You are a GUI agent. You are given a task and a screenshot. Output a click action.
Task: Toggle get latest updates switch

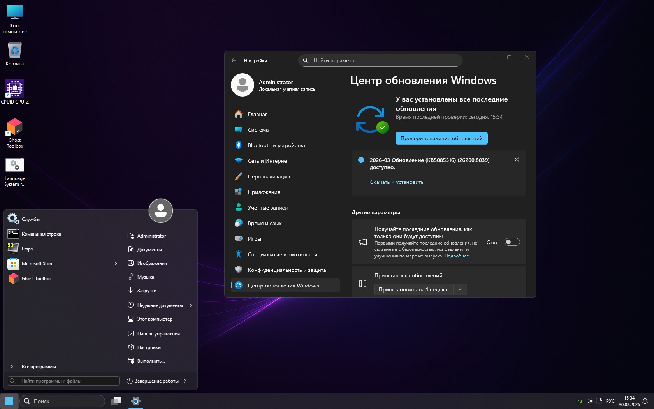(x=512, y=242)
